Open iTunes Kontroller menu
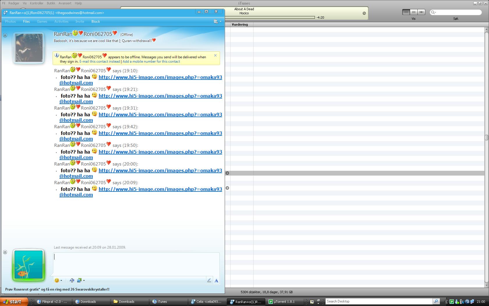489x306 pixels. tap(37, 3)
